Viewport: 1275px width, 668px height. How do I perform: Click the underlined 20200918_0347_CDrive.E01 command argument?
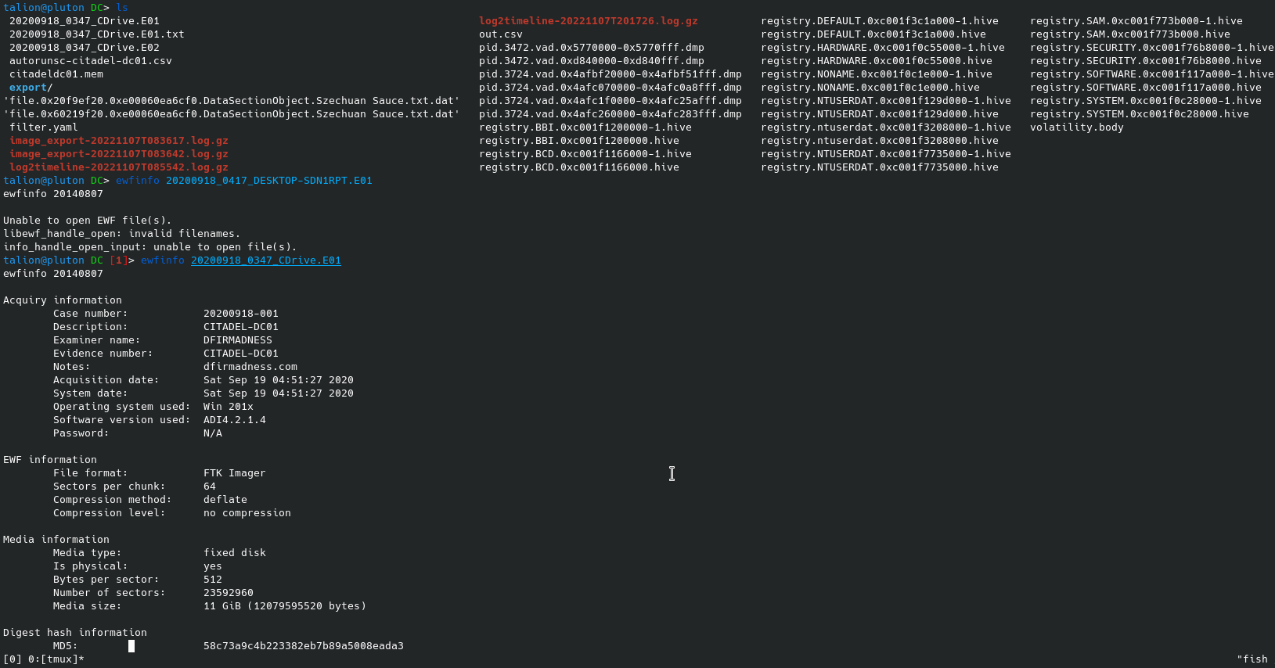[265, 260]
